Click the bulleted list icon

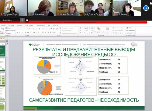(x=43, y=29)
